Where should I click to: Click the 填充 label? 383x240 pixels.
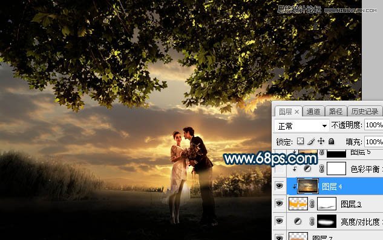click(x=354, y=142)
